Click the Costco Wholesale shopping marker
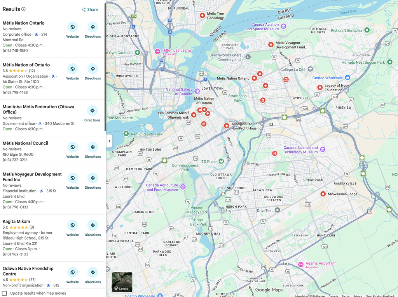Viewport: 398px width, 297px height. click(x=348, y=78)
